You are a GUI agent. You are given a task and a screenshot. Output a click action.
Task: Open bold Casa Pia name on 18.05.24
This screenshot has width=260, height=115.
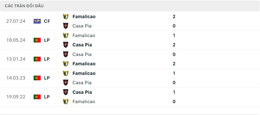(x=82, y=45)
